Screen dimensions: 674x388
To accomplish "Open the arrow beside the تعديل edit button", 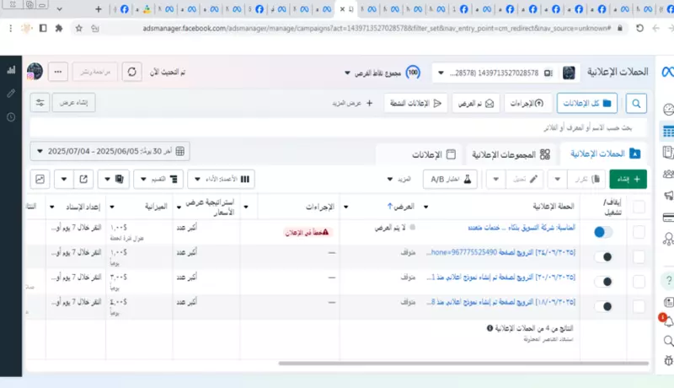I will tap(495, 179).
